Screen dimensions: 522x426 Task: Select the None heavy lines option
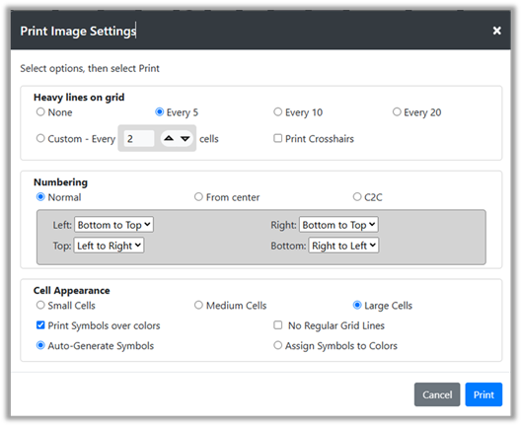[x=40, y=111]
